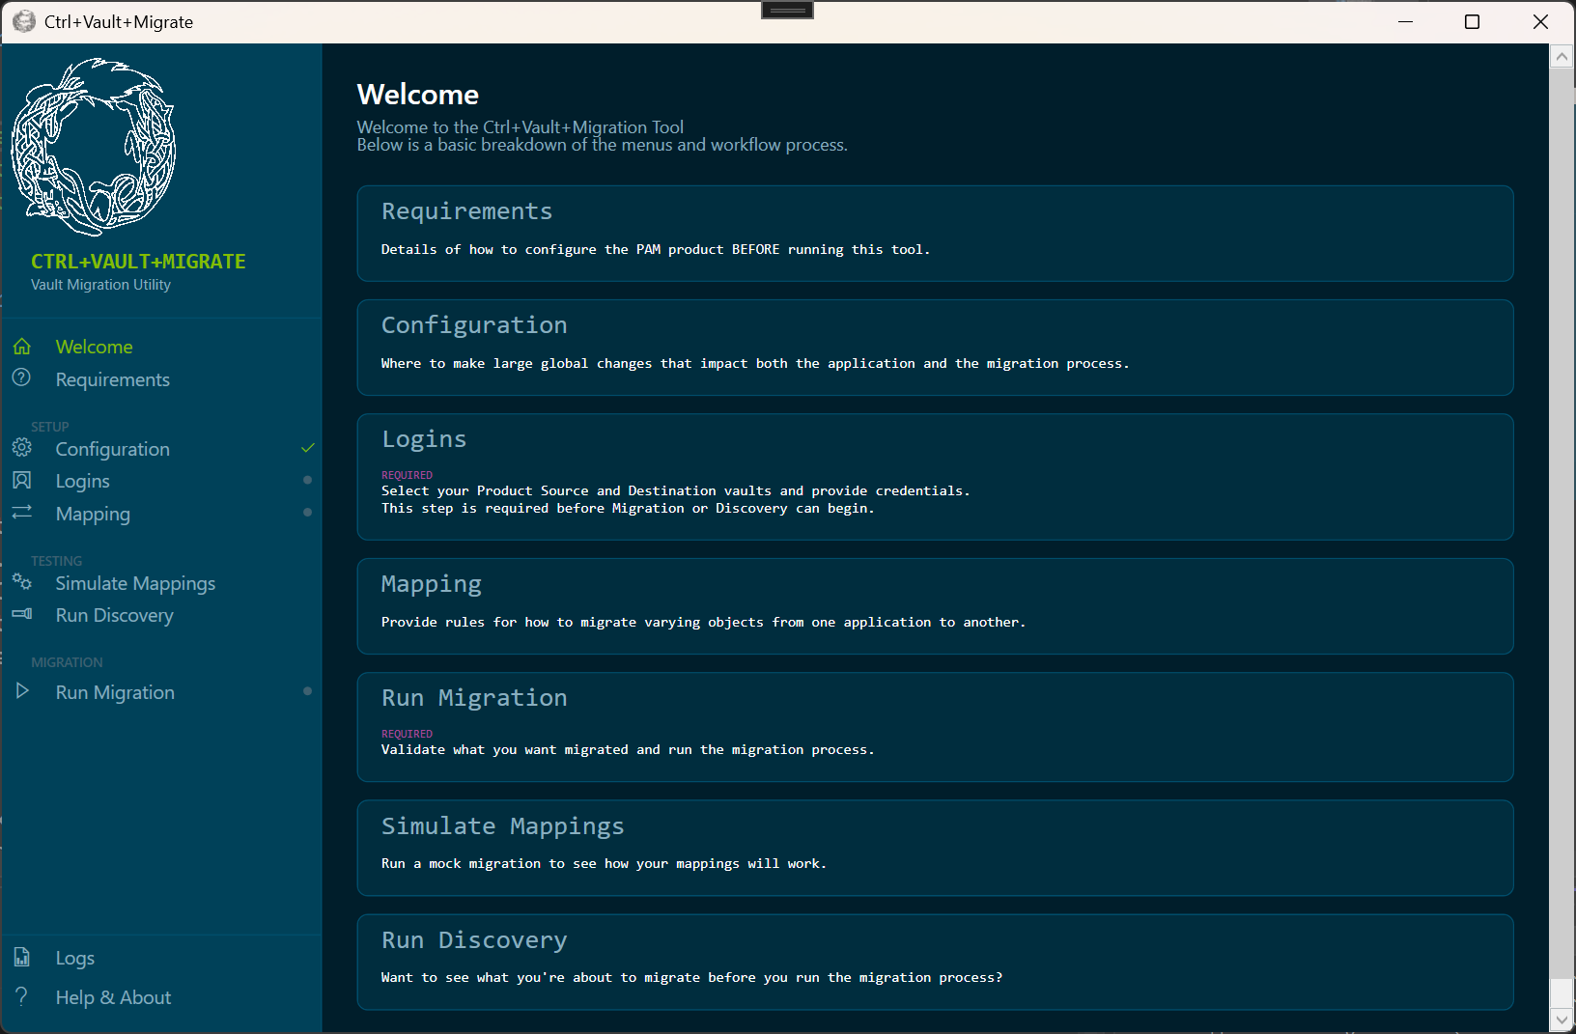Click the REQUIRED label in Logins card

point(407,475)
